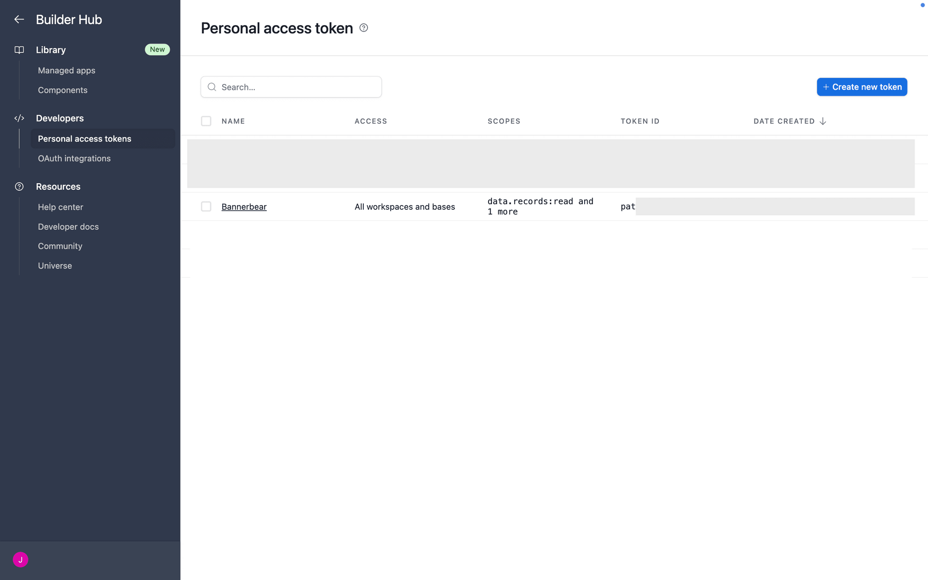
Task: Open the Help center page
Action: point(60,207)
